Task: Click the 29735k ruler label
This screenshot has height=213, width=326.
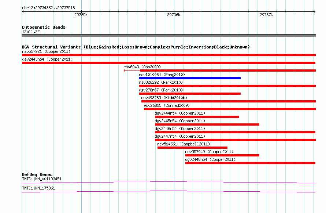Action: tap(81, 15)
